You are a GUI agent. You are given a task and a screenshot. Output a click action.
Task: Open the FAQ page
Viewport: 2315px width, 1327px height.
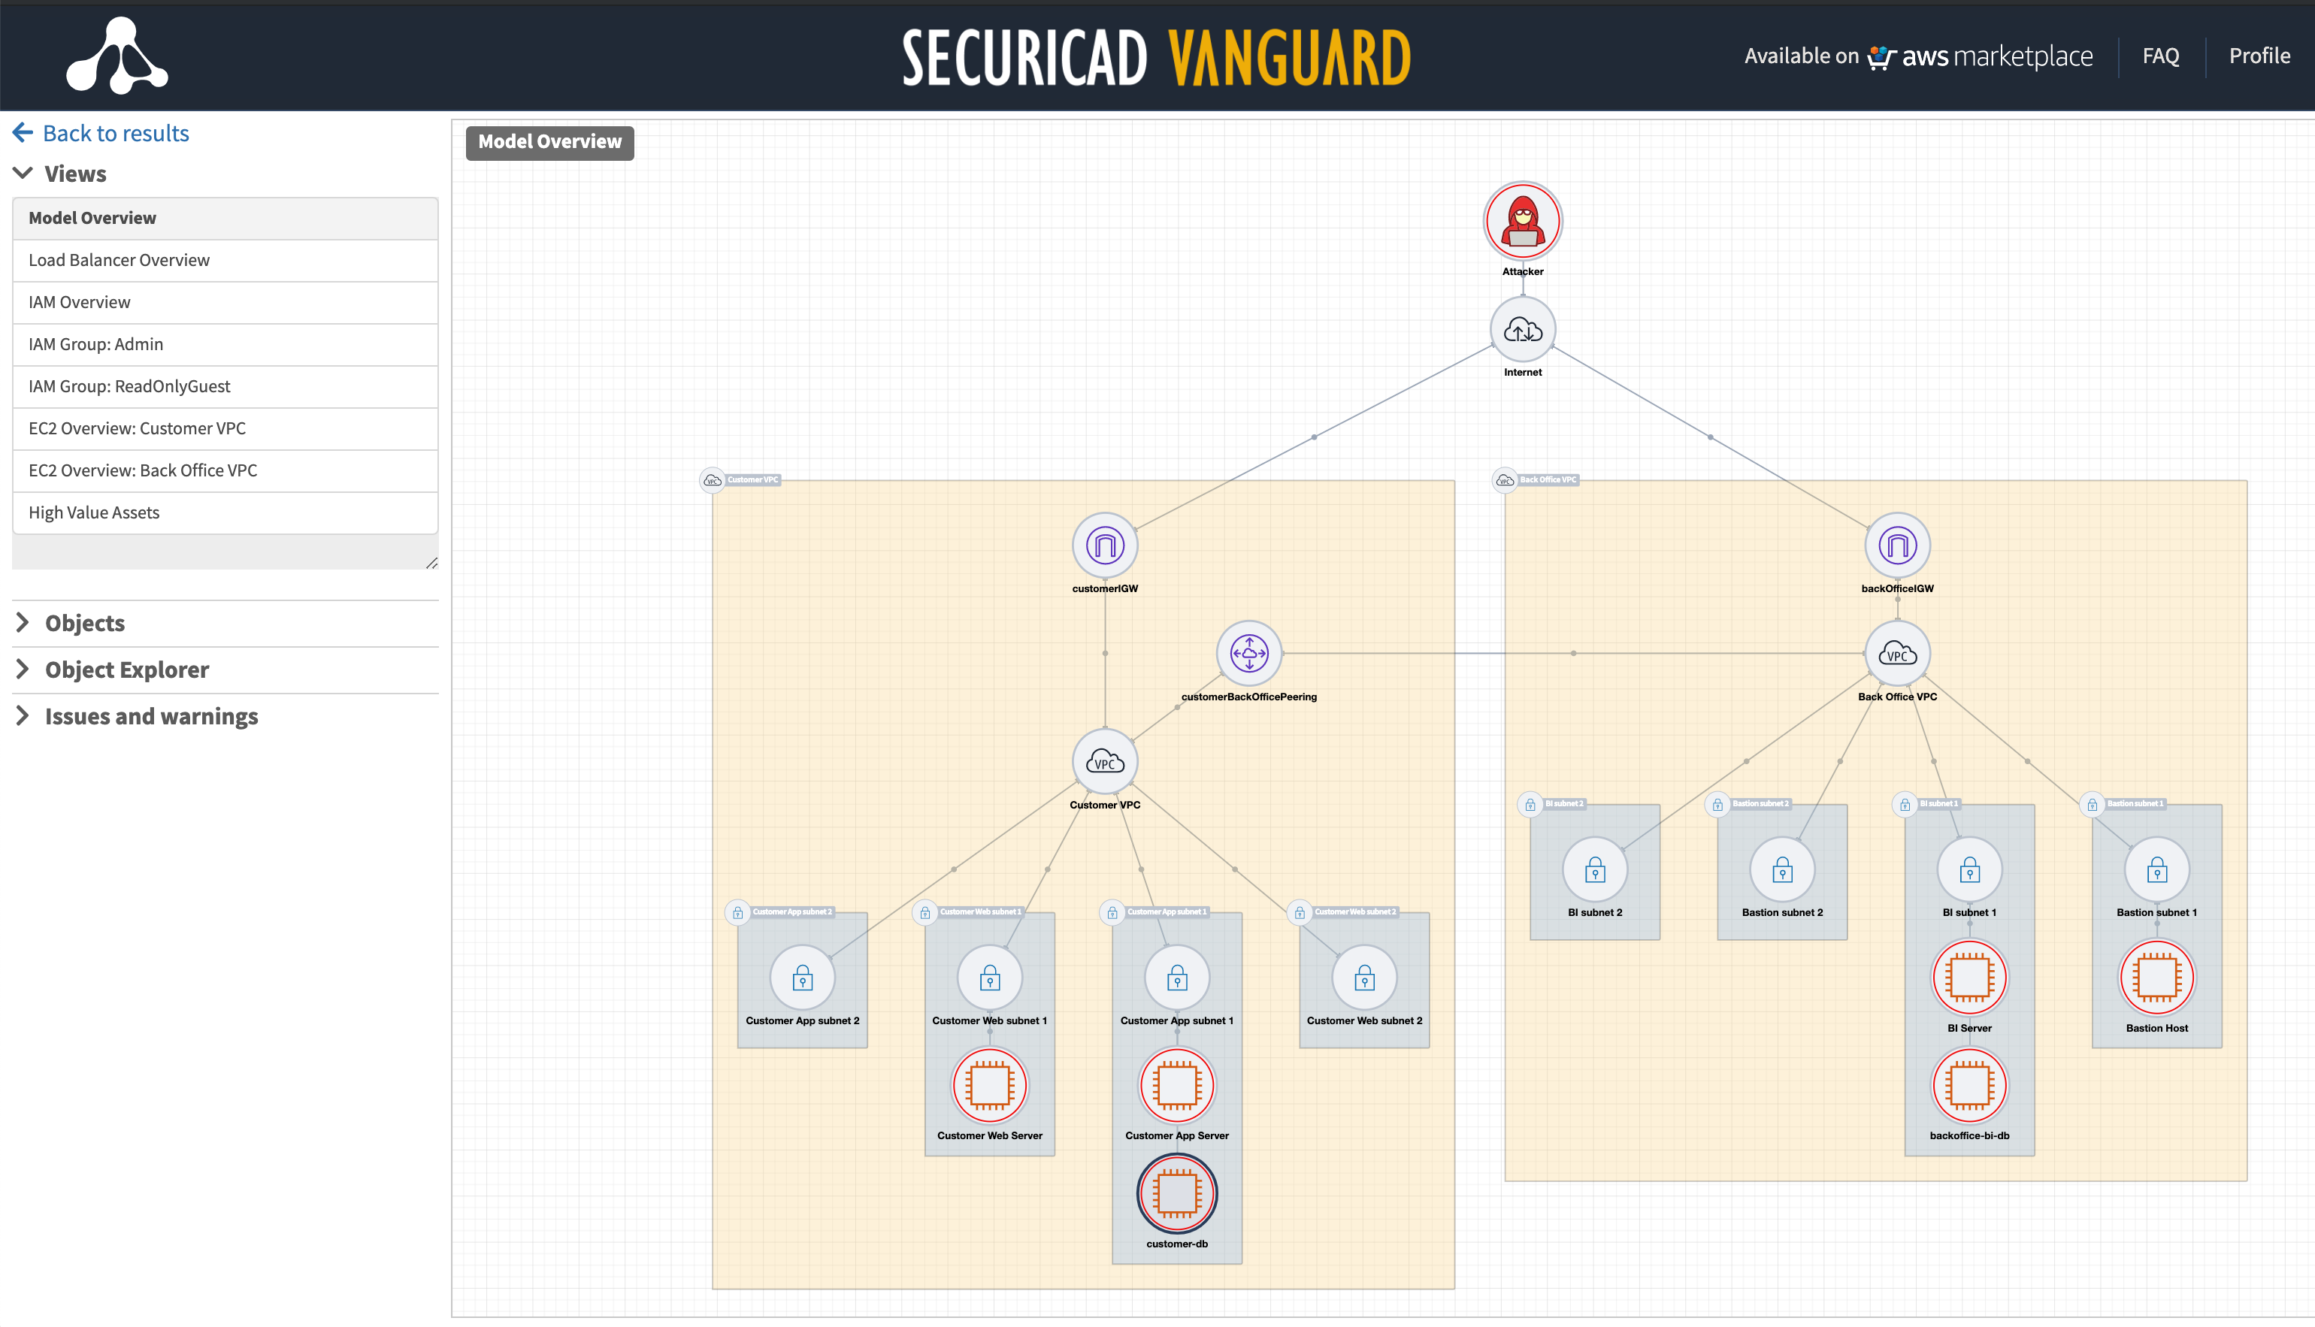coord(2160,56)
